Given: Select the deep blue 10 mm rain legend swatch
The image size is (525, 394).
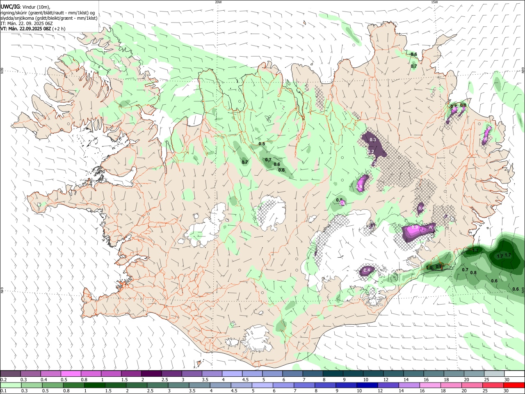Looking at the screenshot, I should click(x=367, y=385).
